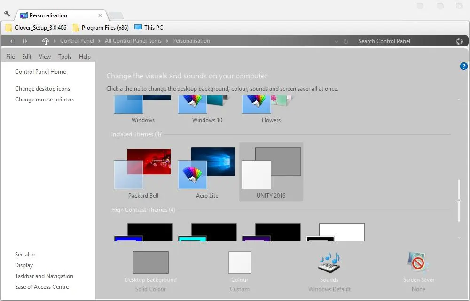Image resolution: width=470 pixels, height=301 pixels.
Task: Expand the chevron after Control Panel breadcrumb
Action: (x=99, y=41)
